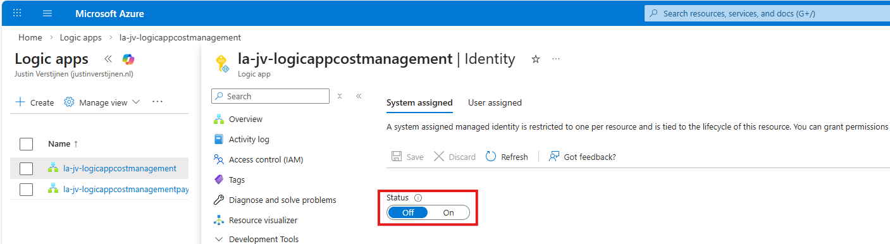
Task: Click the Justin Verstijnen (justinverstijnen.nl) directory text
Action: tap(73, 73)
